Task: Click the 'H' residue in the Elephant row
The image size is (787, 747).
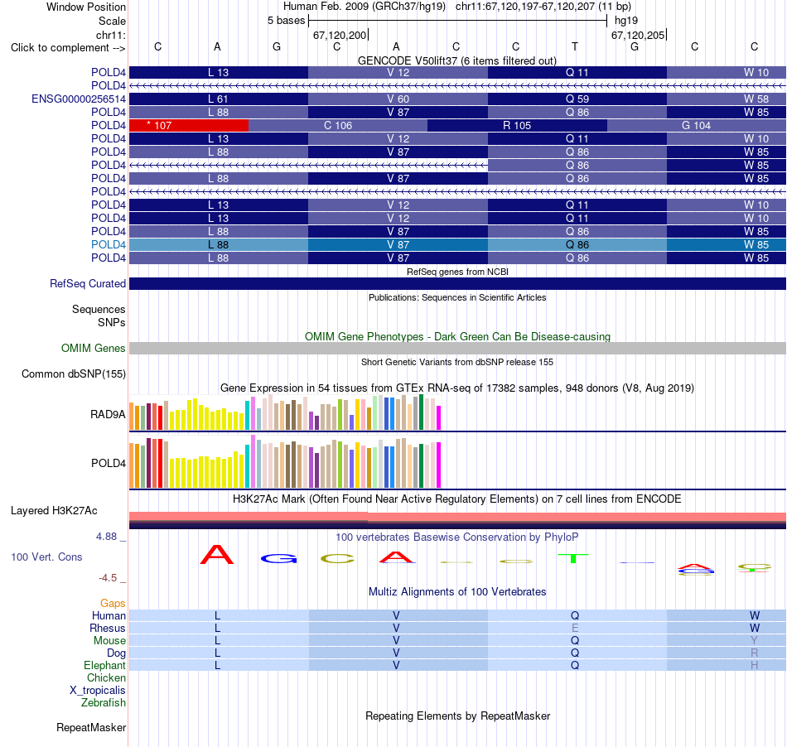Action: point(754,665)
